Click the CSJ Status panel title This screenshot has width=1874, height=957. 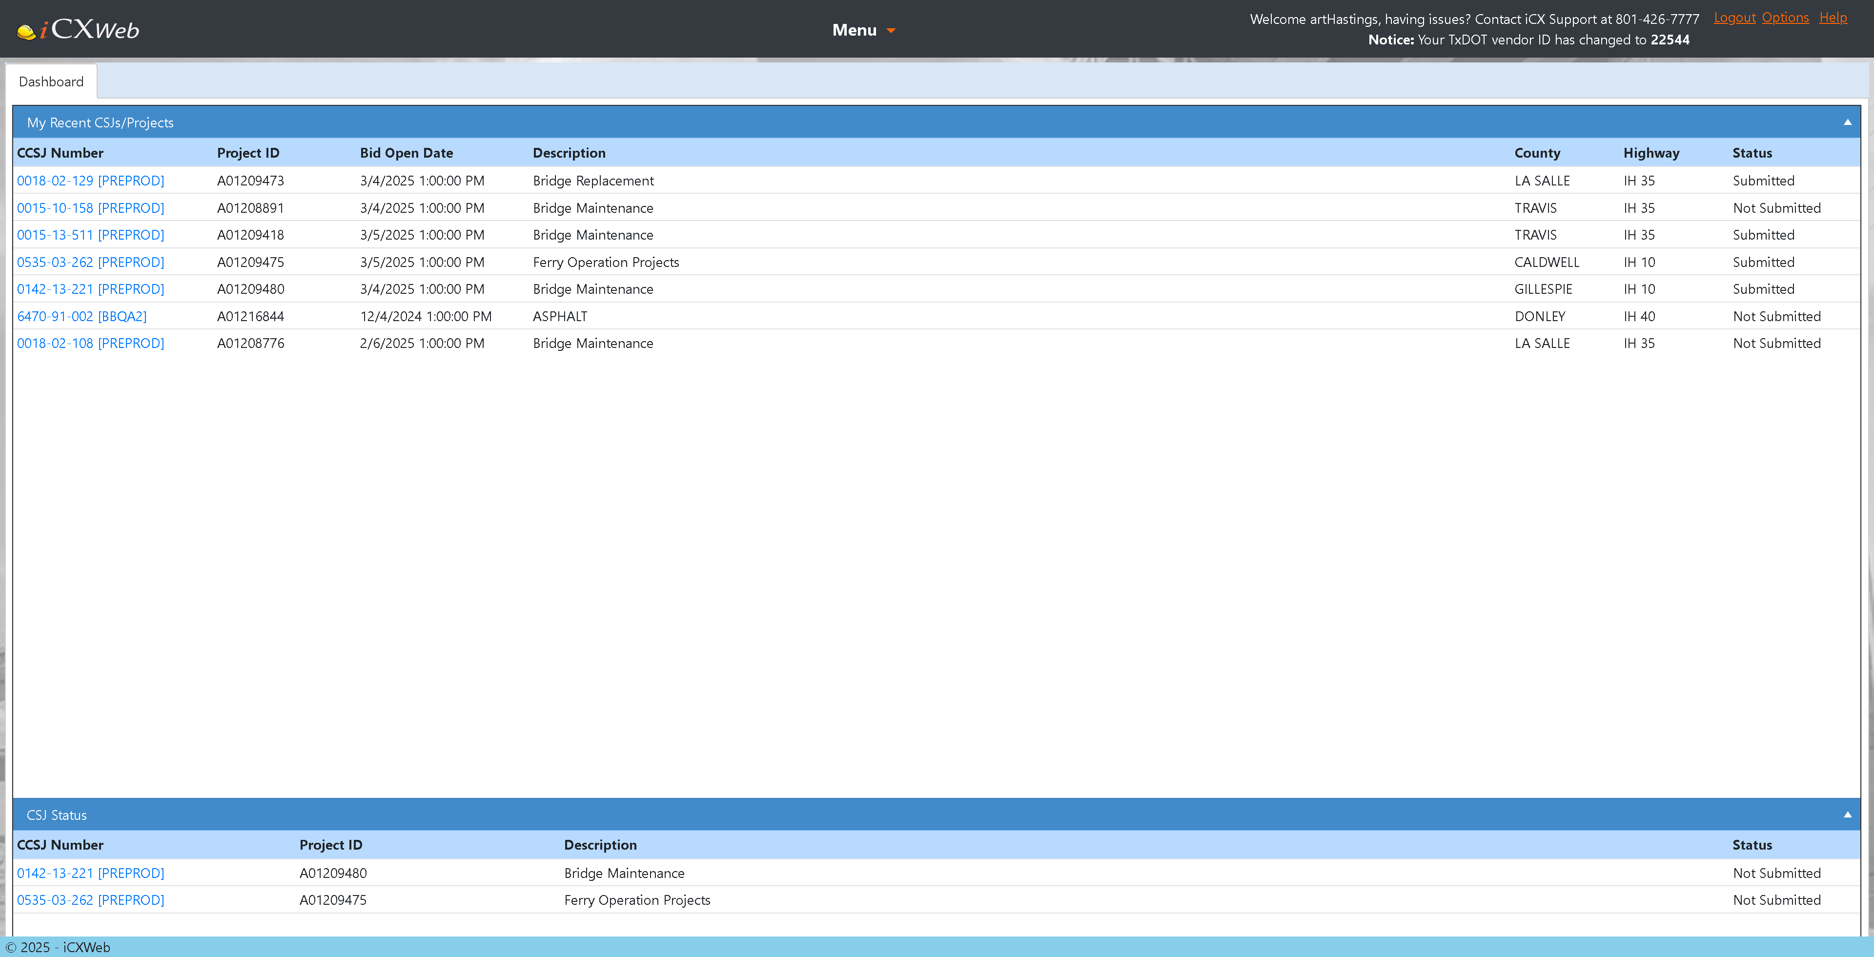[x=57, y=815]
